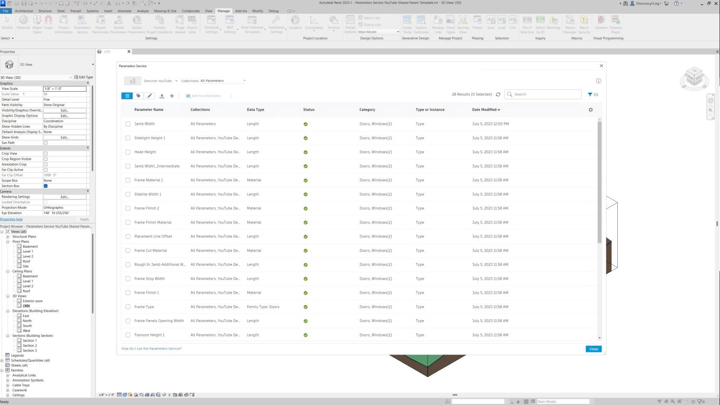720x405 pixels.
Task: Tick the Transom Height 1 row checkbox
Action: [x=128, y=335]
